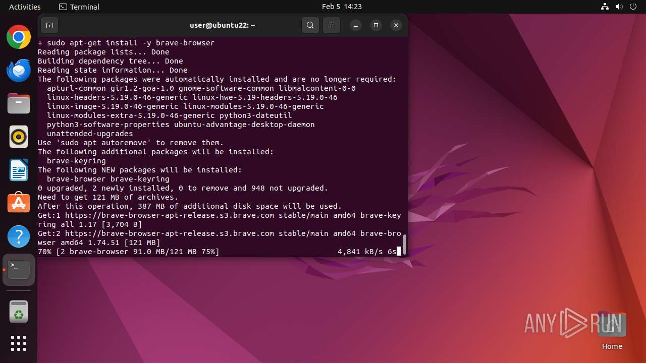Viewport: 646px width, 363px height.
Task: Close the terminal window
Action: tap(396, 25)
